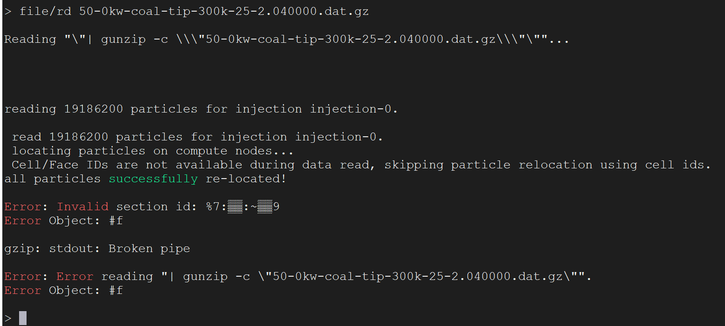
Task: Click the green 'successfully' word
Action: point(153,179)
